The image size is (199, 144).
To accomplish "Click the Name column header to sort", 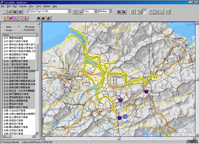I will click(19, 35).
